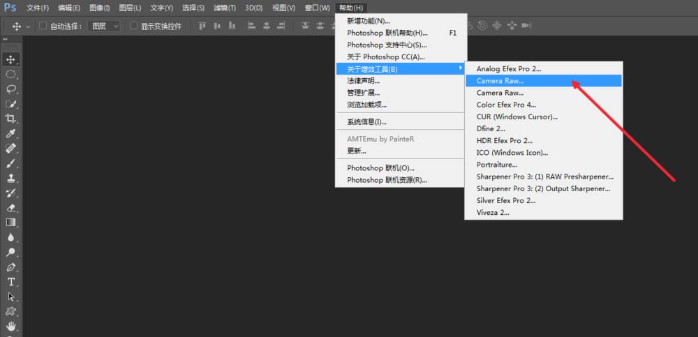Click the align top edges icon

pyautogui.click(x=202, y=26)
